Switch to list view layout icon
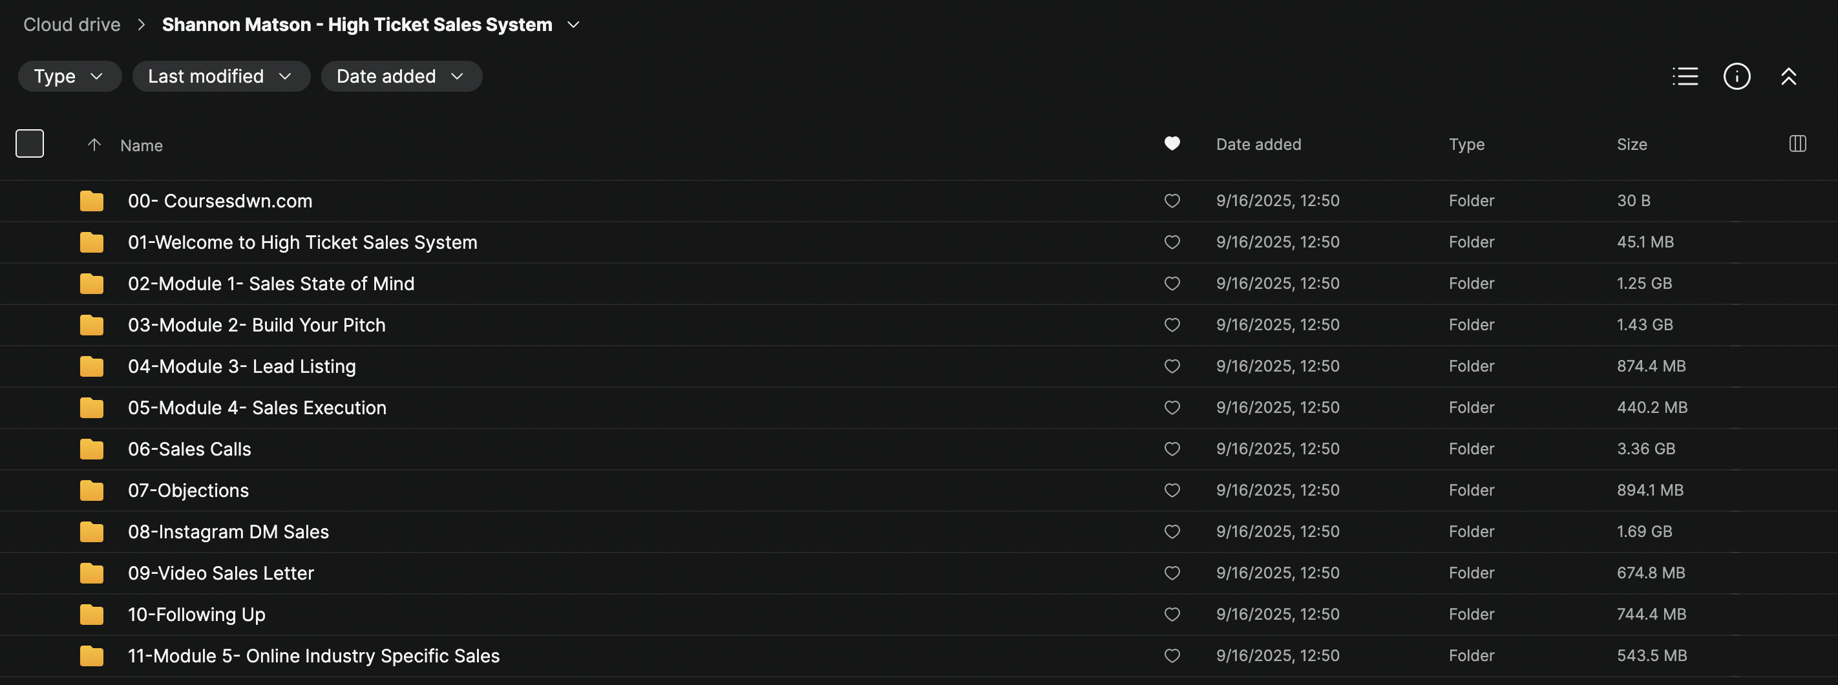 [x=1685, y=76]
